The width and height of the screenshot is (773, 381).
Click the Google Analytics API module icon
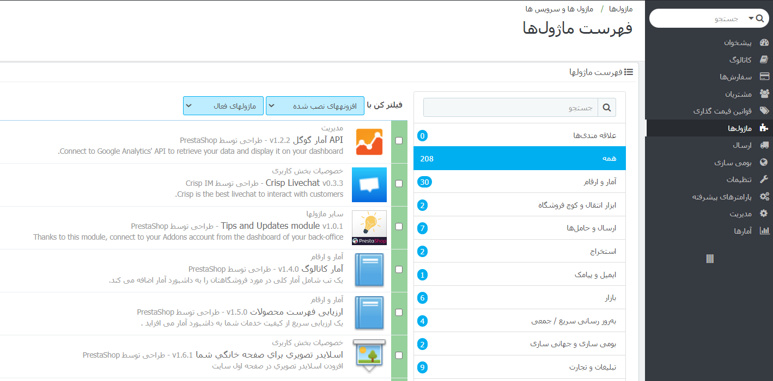pos(369,142)
